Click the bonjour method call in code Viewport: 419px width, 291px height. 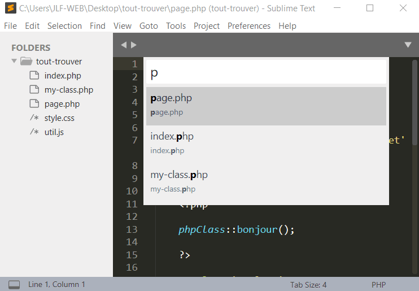coord(257,230)
